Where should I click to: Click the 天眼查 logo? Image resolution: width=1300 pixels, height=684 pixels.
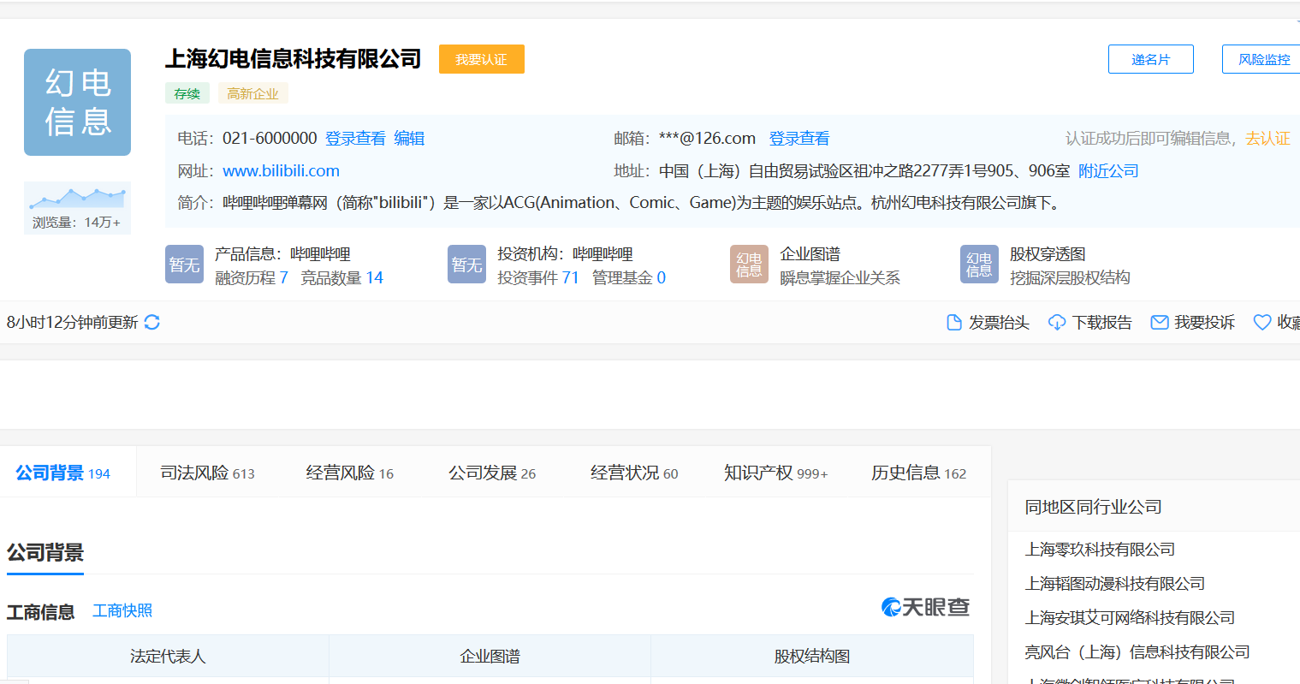click(926, 607)
